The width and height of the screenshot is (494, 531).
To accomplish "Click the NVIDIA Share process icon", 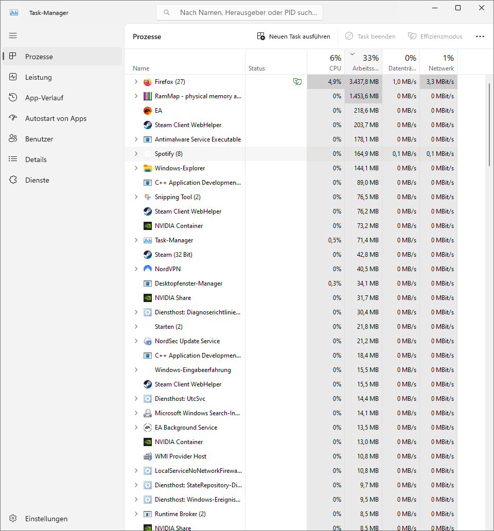I will [148, 298].
